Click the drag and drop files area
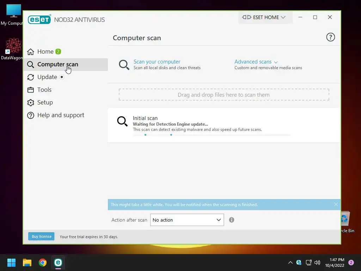The height and width of the screenshot is (271, 361). pyautogui.click(x=224, y=95)
